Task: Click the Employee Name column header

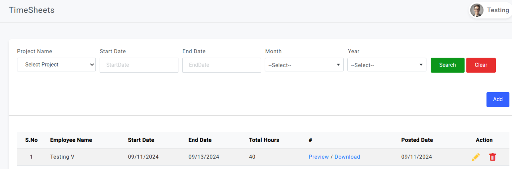Action: 71,140
